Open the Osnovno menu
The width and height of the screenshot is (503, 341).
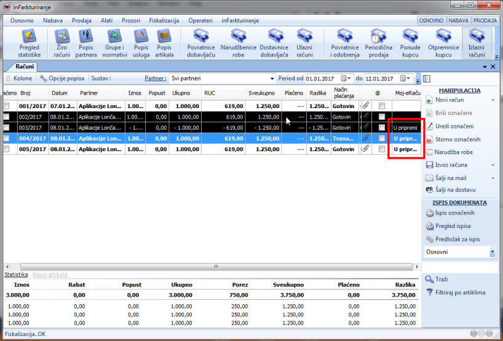[22, 20]
